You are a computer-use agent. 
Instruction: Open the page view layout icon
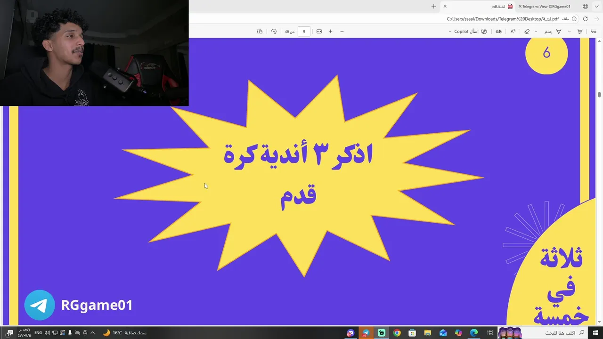tap(260, 31)
